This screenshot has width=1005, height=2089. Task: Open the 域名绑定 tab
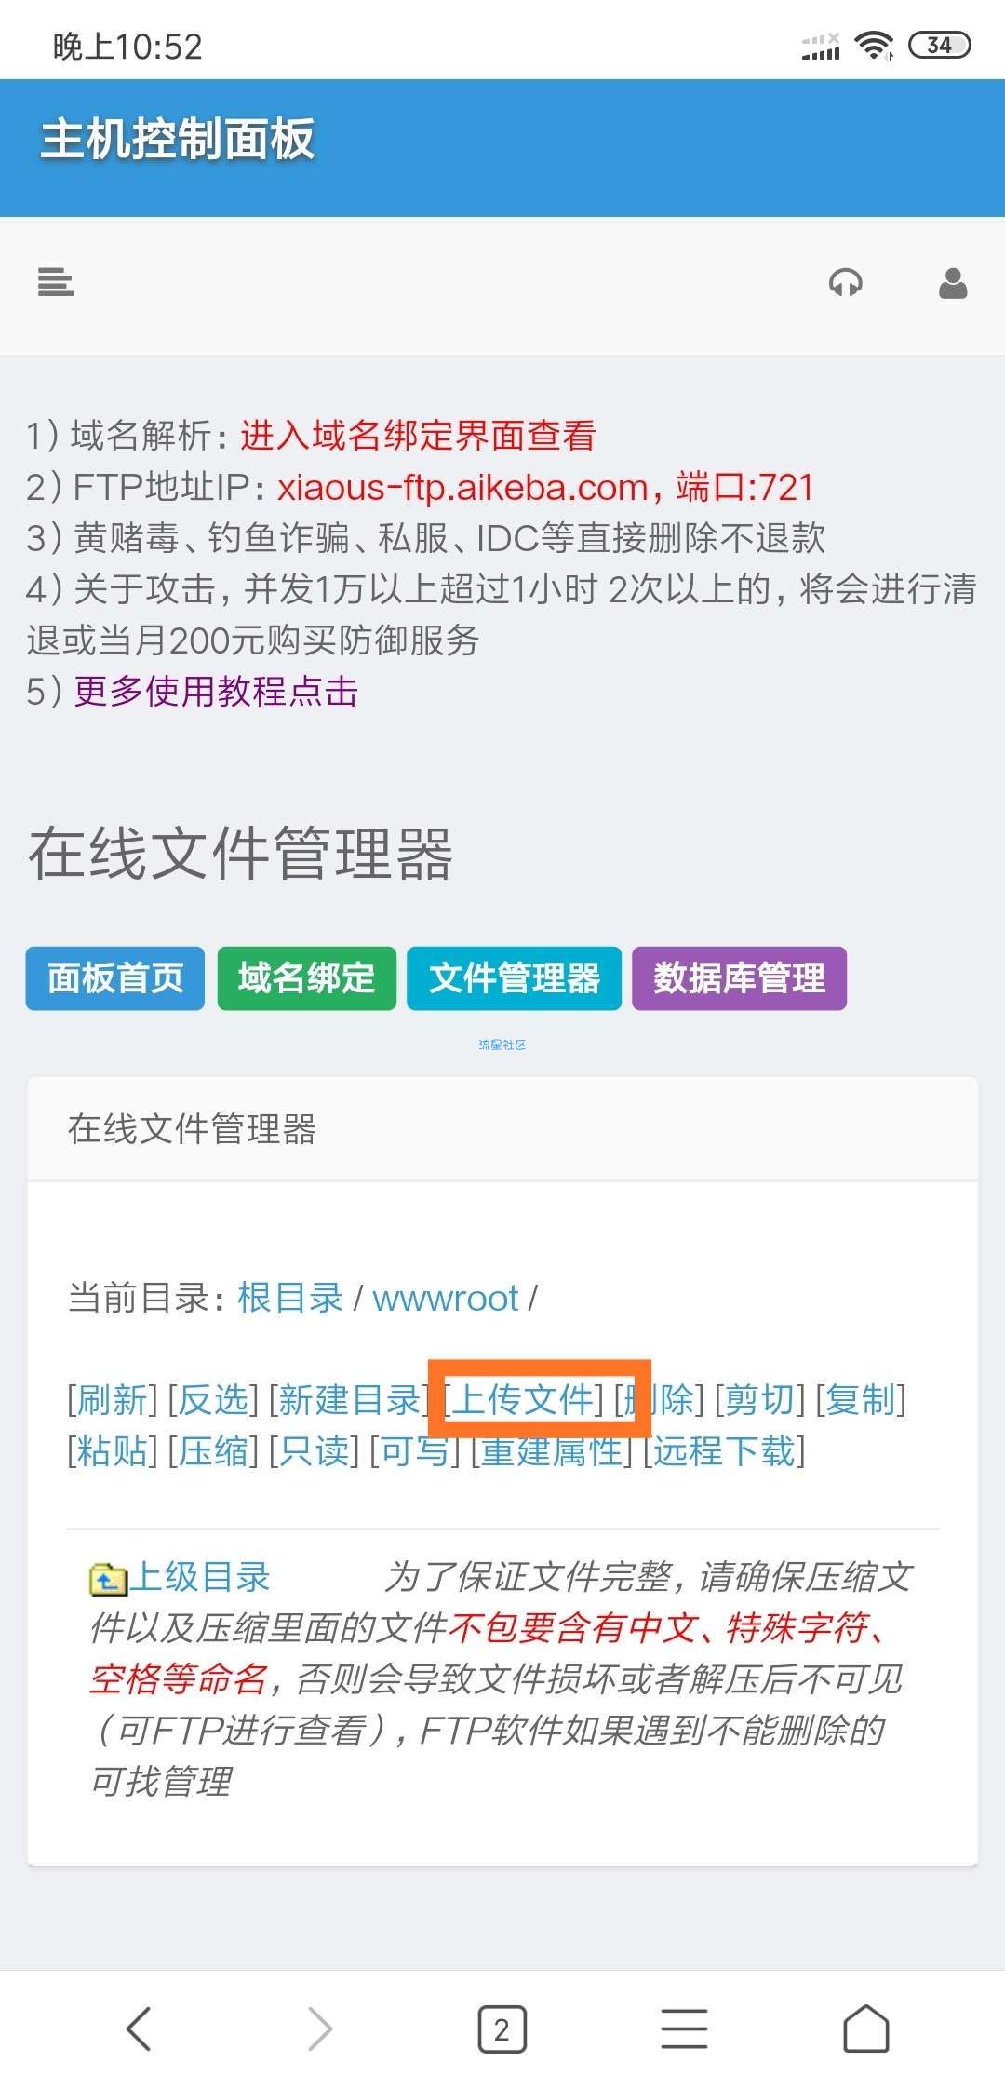(306, 978)
